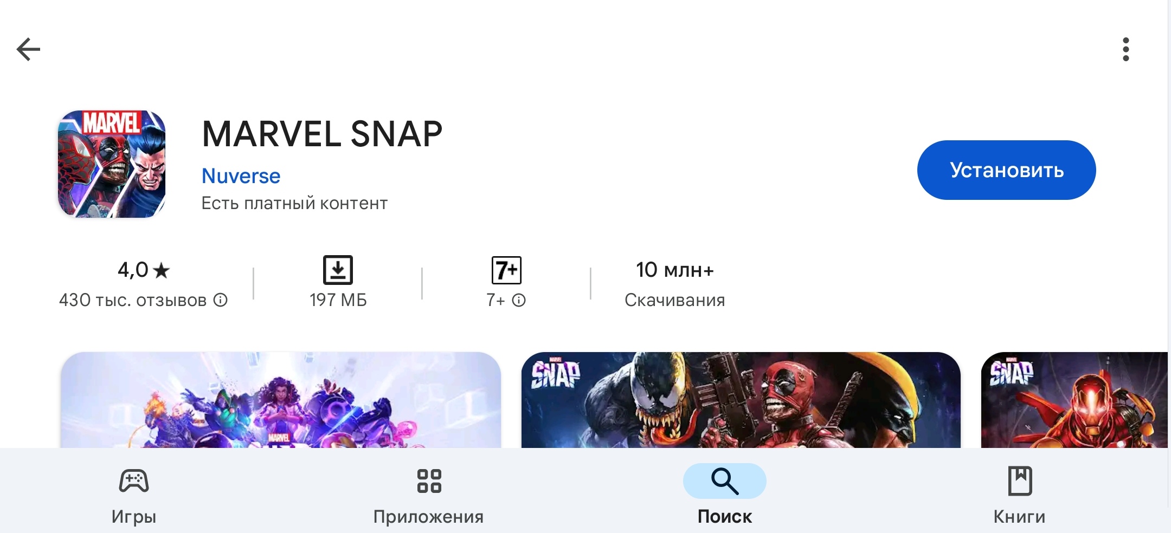Tap the 7+ age rating badge
This screenshot has height=533, width=1171.
tap(506, 270)
